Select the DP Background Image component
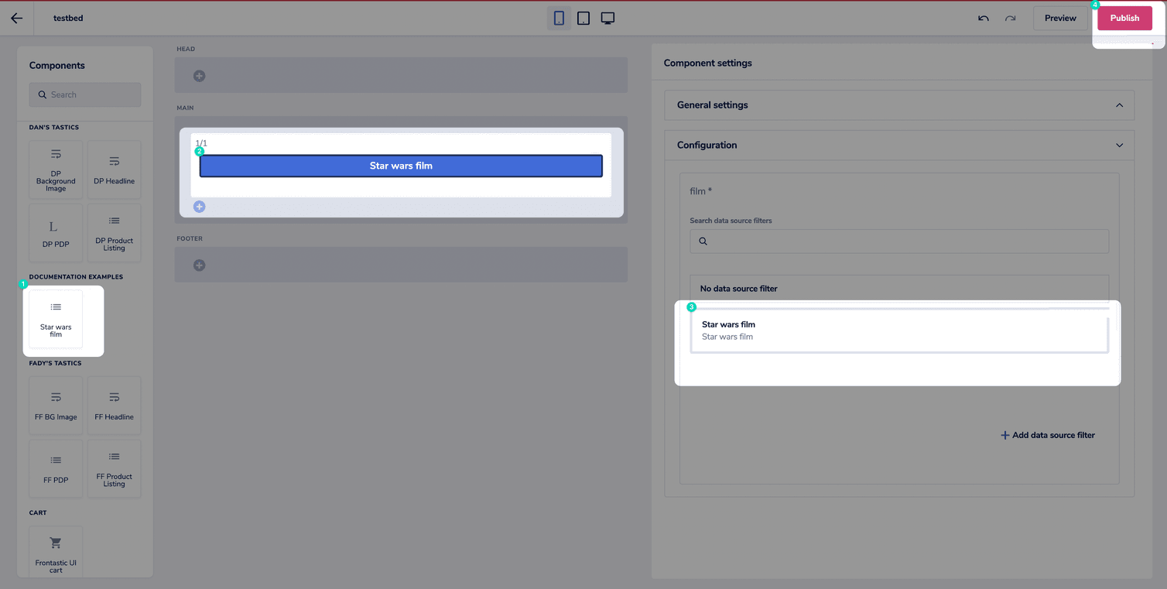 pos(55,170)
